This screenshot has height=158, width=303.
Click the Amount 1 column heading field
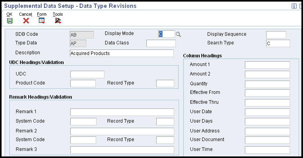(267, 65)
